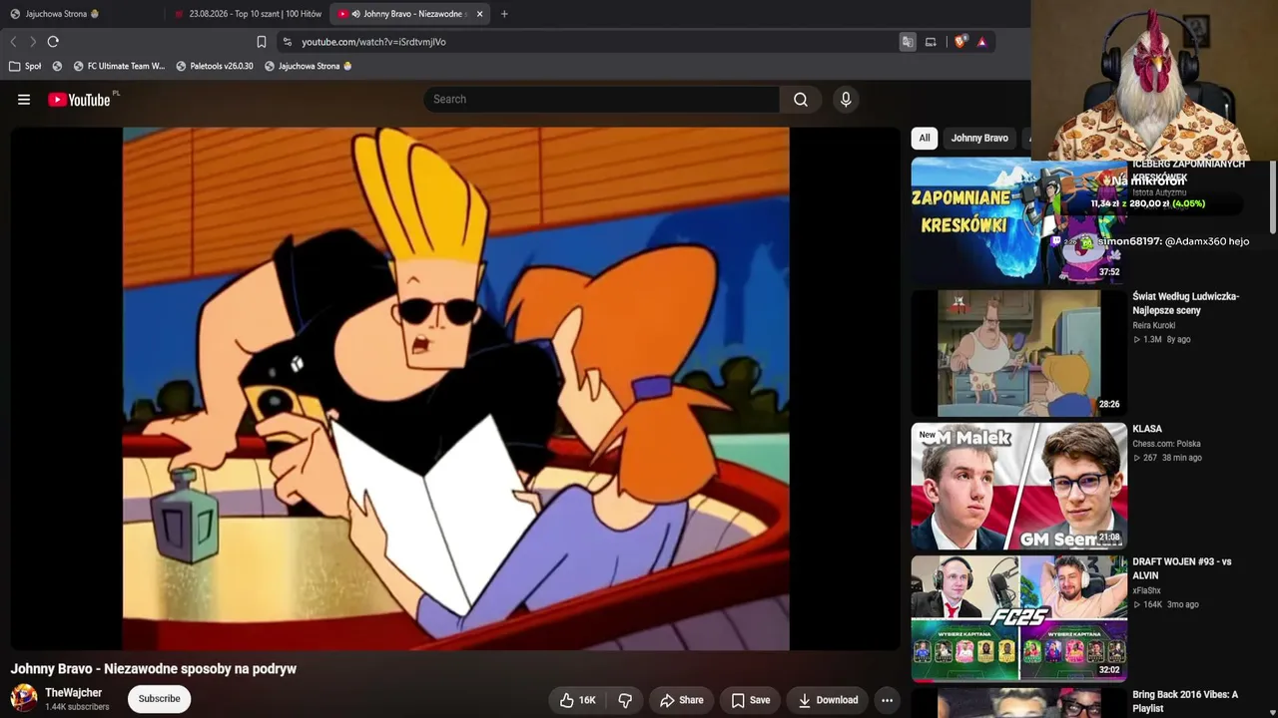Open the Świat Według Ludwiczka video thumbnail
Screen dimensions: 1278x718
pos(1018,353)
